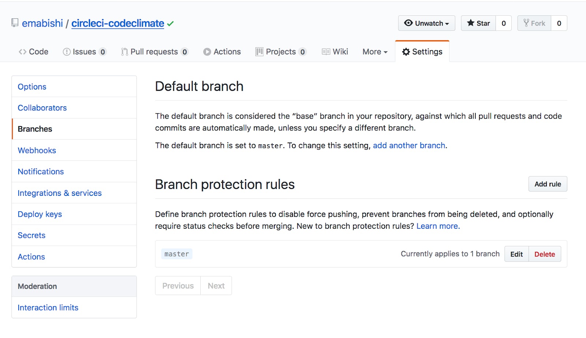Follow the 'add another branch' link
Screen dimensions: 586x338
click(x=409, y=145)
